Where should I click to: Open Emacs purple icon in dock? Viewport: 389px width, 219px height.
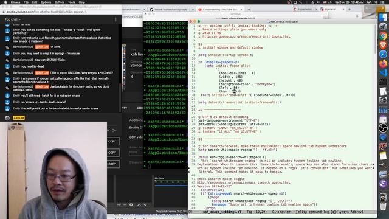[383, 184]
